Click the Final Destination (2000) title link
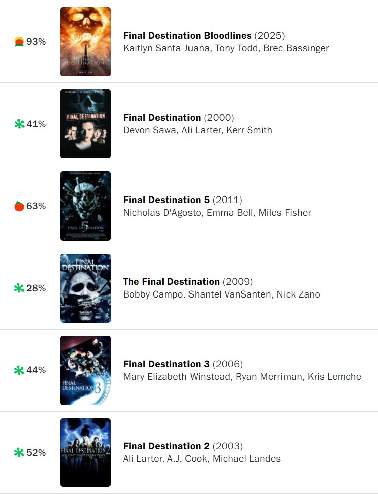 [162, 118]
